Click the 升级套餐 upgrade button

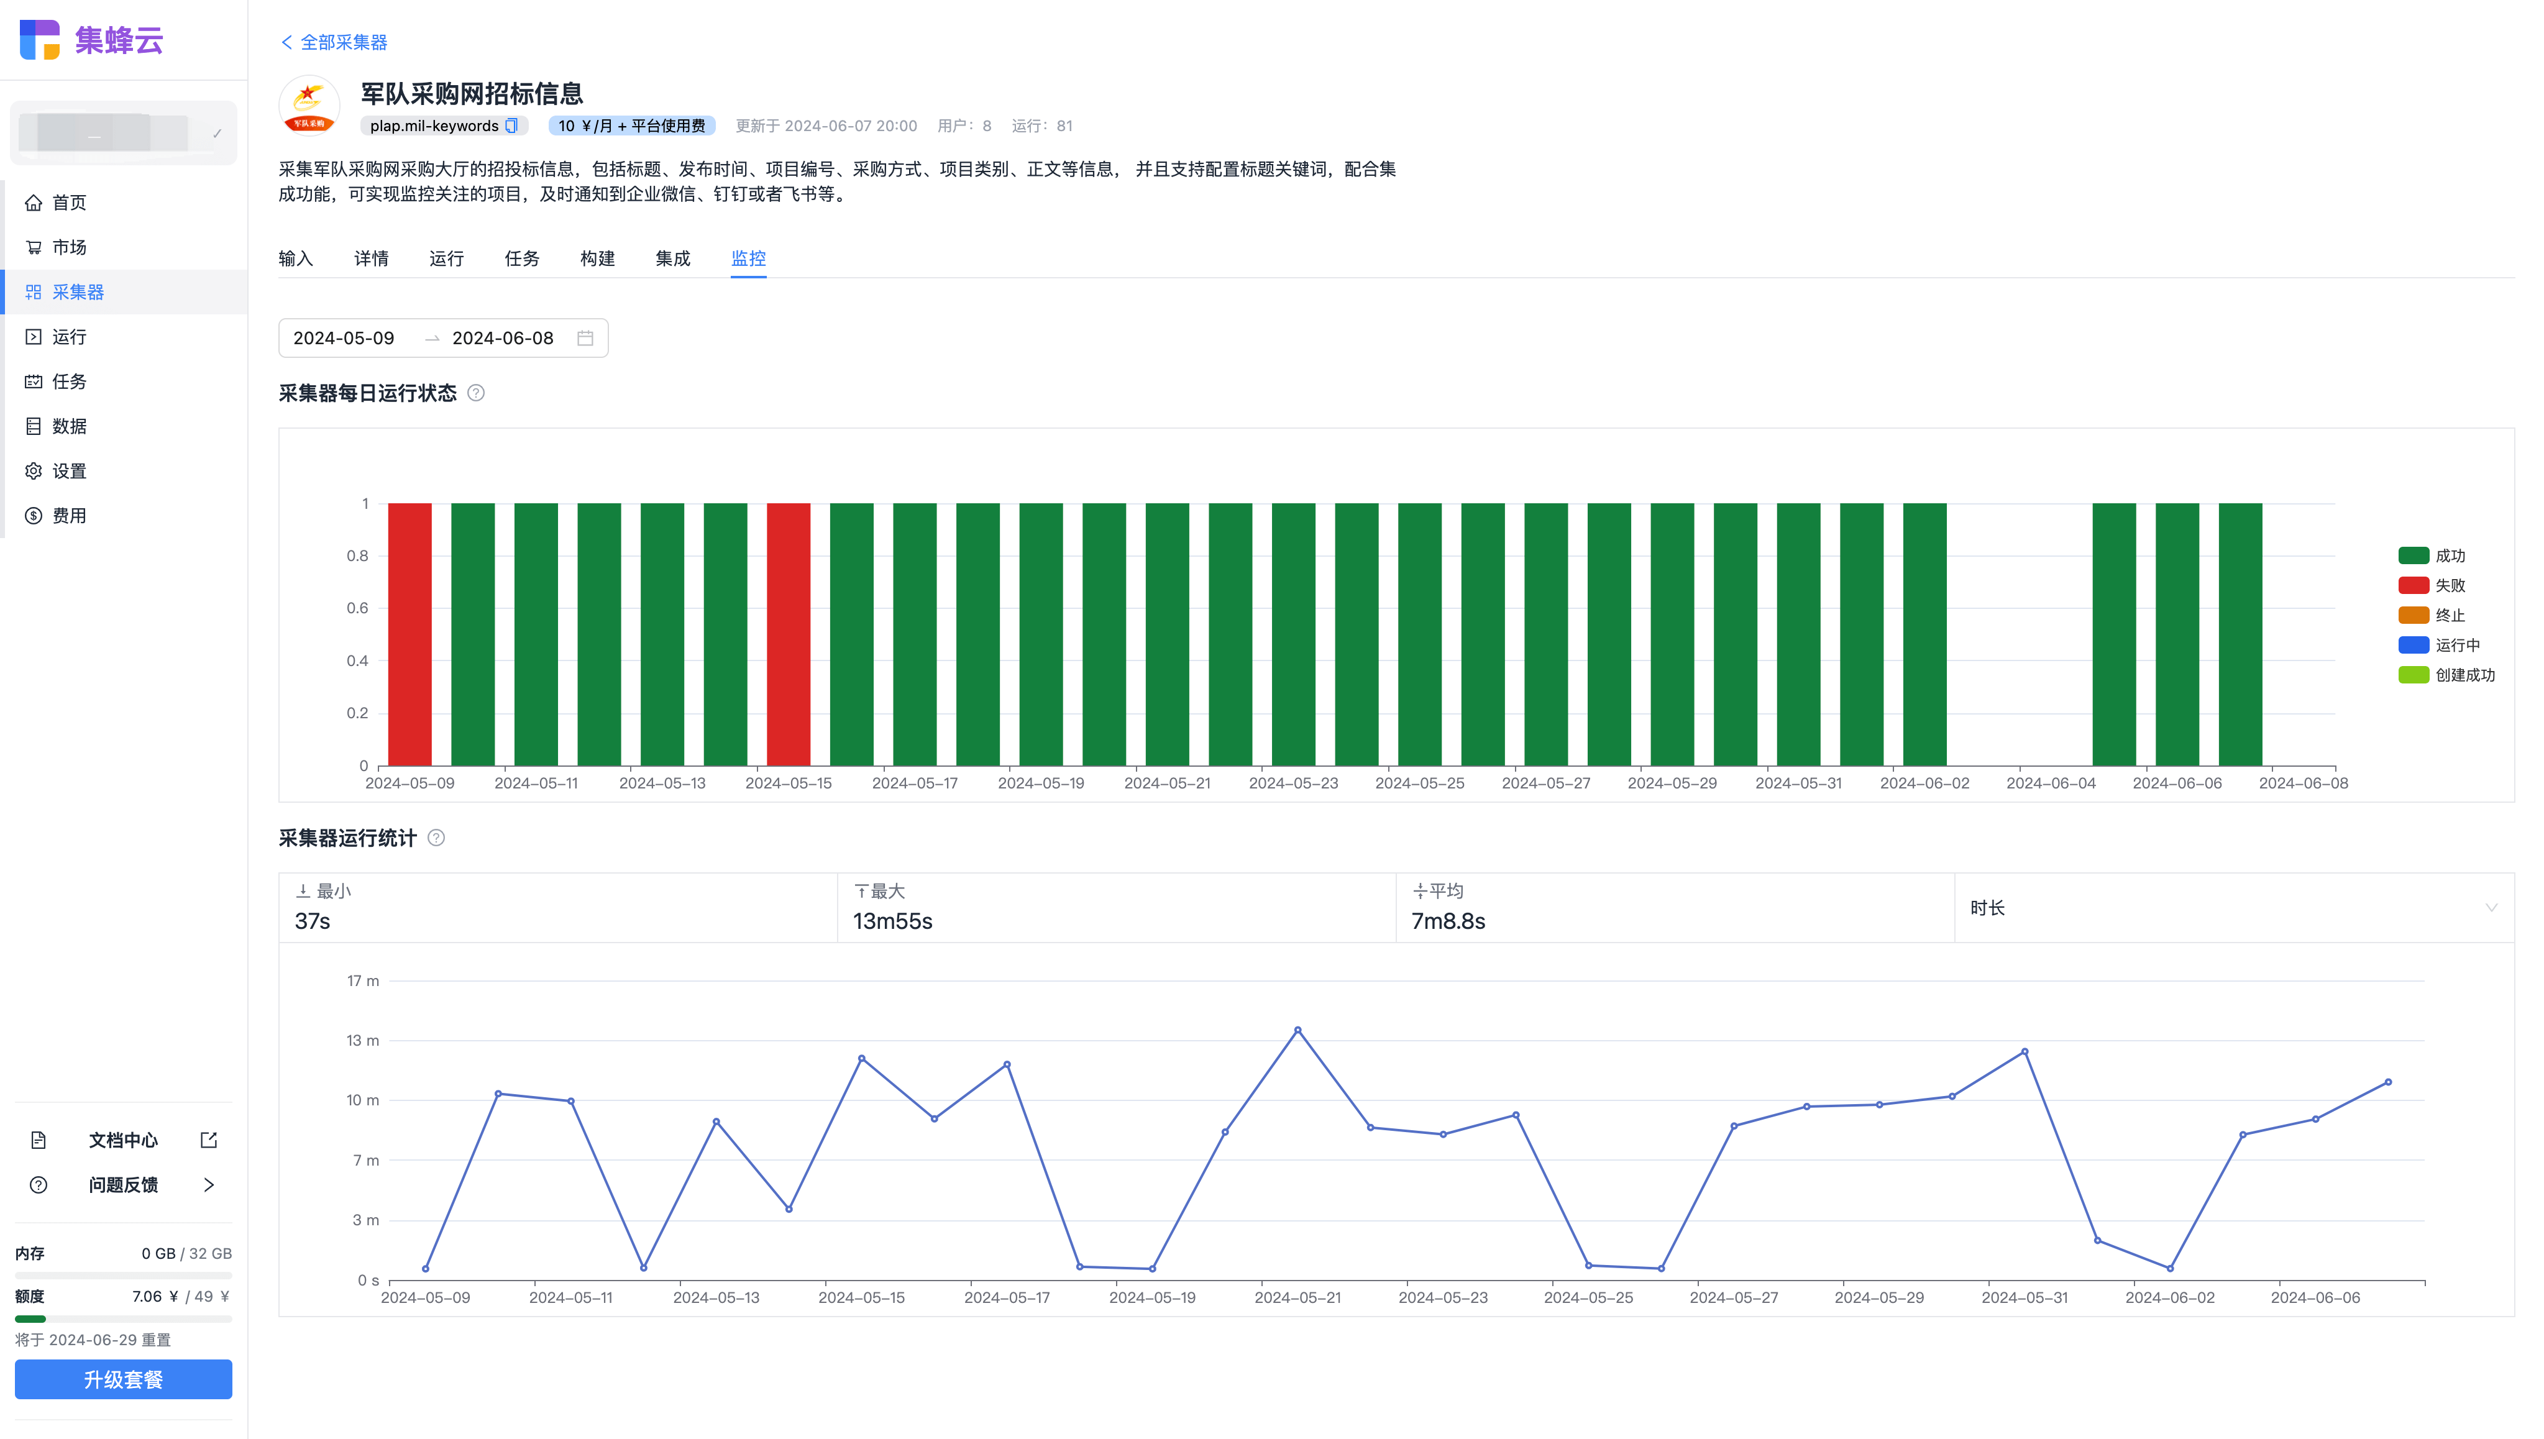tap(122, 1379)
